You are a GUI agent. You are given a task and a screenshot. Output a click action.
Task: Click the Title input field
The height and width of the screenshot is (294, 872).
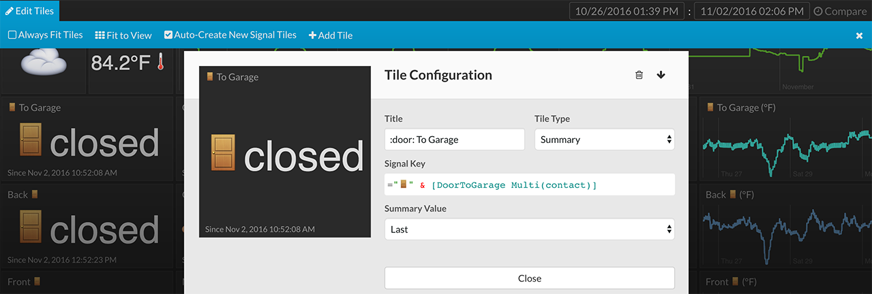click(x=454, y=140)
